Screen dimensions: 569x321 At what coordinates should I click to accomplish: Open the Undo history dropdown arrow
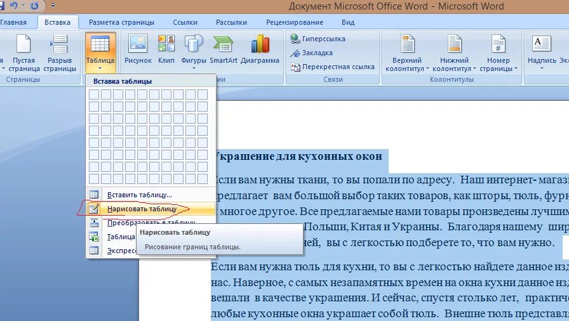point(23,6)
